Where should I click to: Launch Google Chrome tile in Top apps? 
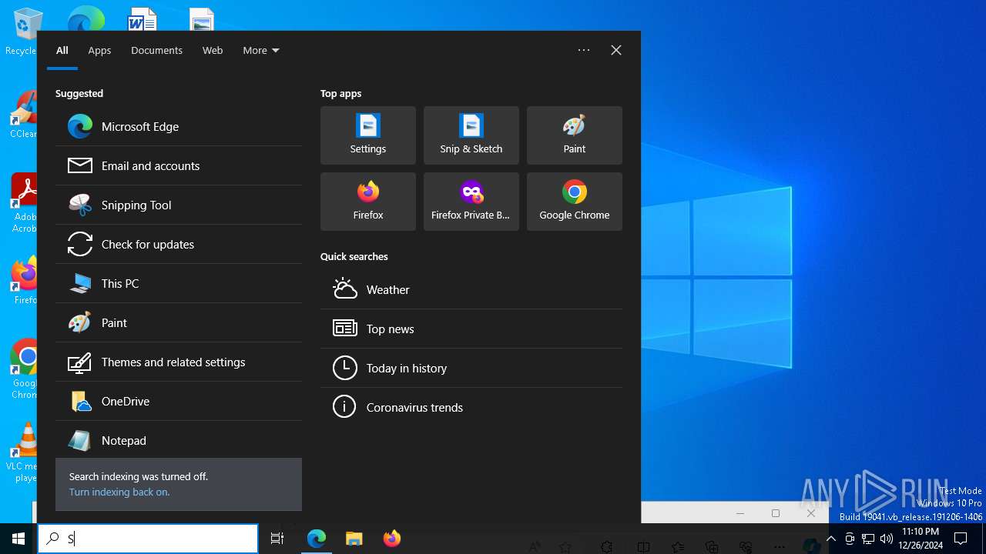tap(575, 202)
